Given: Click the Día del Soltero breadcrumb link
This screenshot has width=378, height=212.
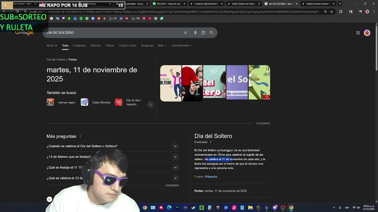Looking at the screenshot, I should pos(56,59).
